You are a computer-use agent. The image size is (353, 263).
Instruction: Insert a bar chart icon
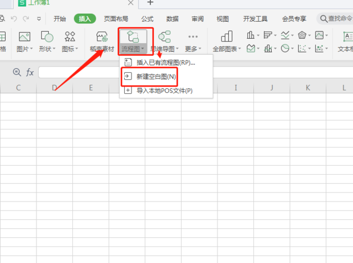click(268, 35)
